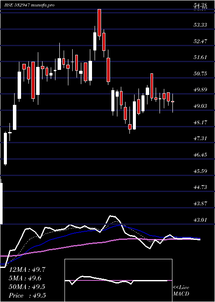The width and height of the screenshot is (215, 302).
Task: Click the 47.31 price axis label
Action: click(200, 138)
